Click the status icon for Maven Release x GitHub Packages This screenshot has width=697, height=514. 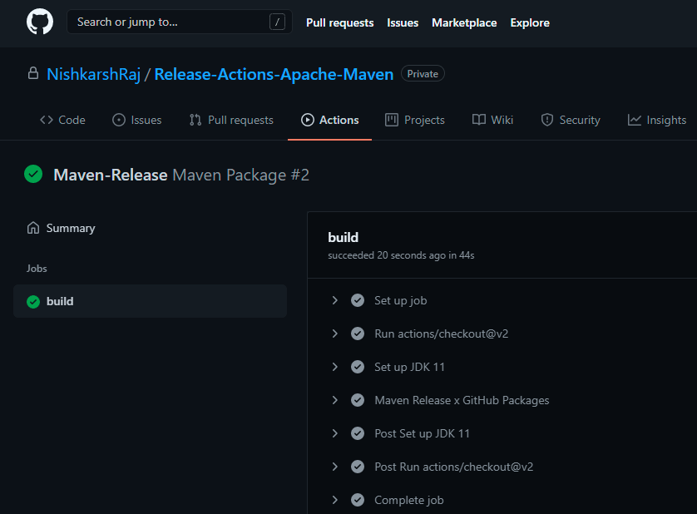358,400
